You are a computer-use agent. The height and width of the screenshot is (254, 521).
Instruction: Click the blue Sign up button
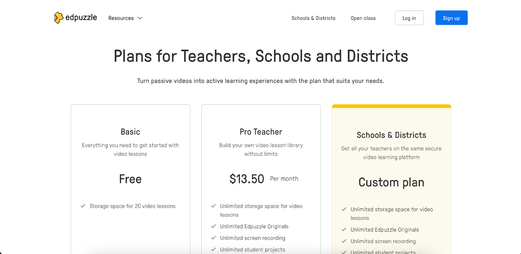click(x=451, y=18)
